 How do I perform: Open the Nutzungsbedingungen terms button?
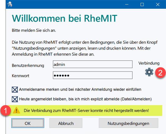click(x=128, y=123)
